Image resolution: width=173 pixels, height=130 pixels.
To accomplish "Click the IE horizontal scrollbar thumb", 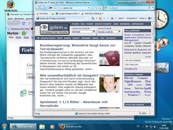I will click(x=73, y=109).
